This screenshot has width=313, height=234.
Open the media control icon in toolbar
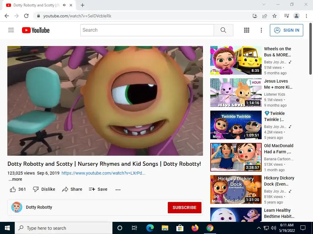click(286, 16)
